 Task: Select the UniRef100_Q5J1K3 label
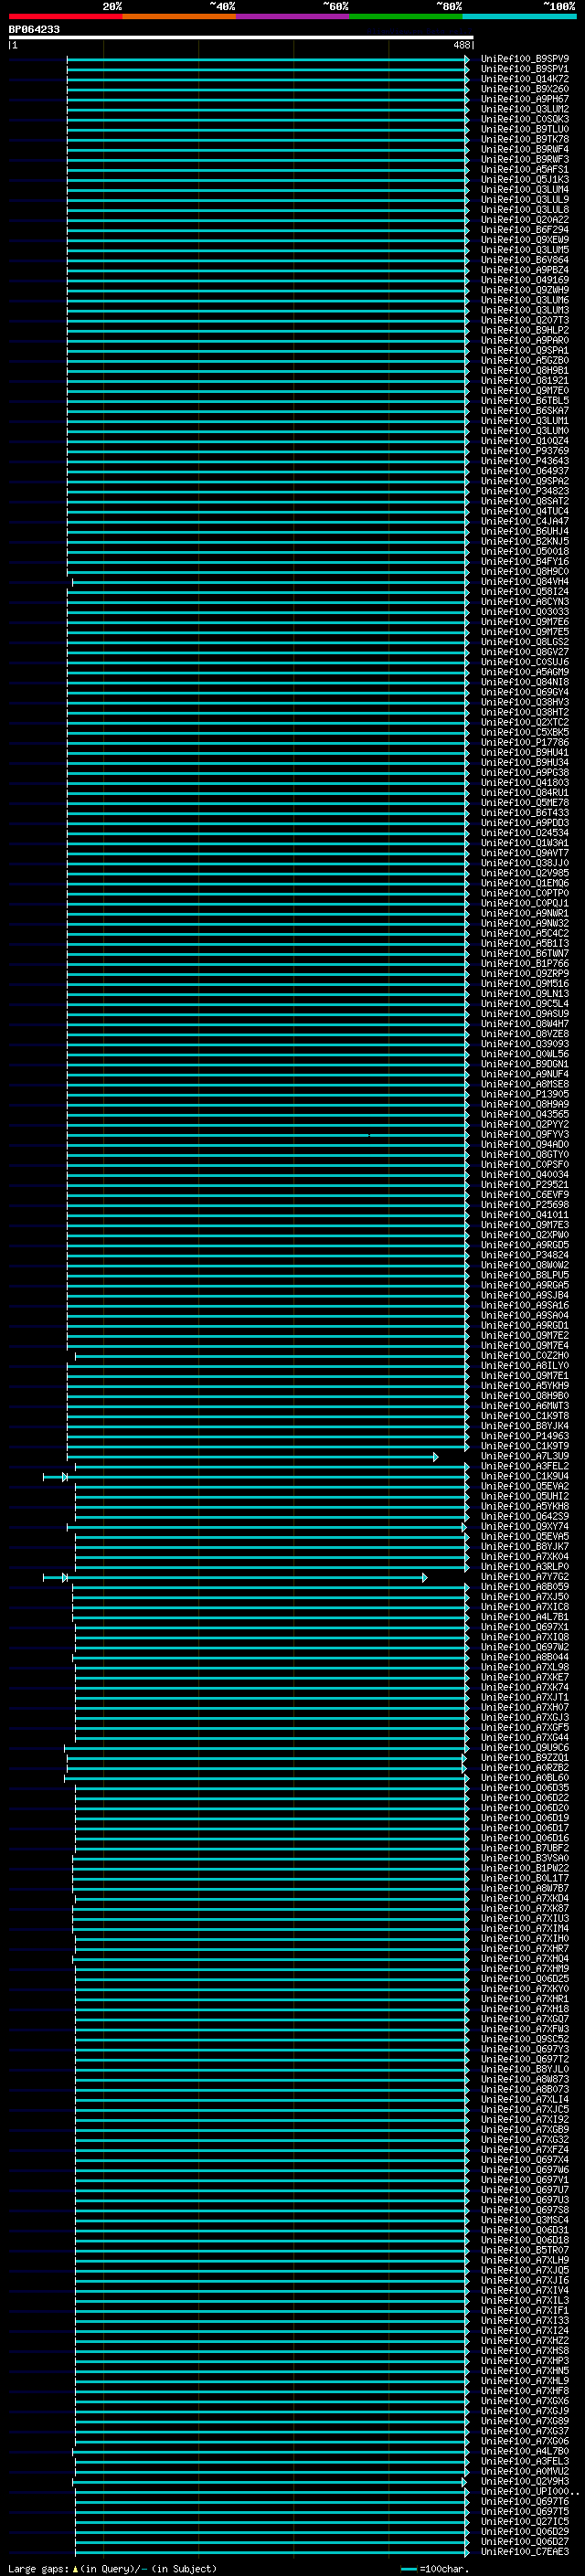525,180
